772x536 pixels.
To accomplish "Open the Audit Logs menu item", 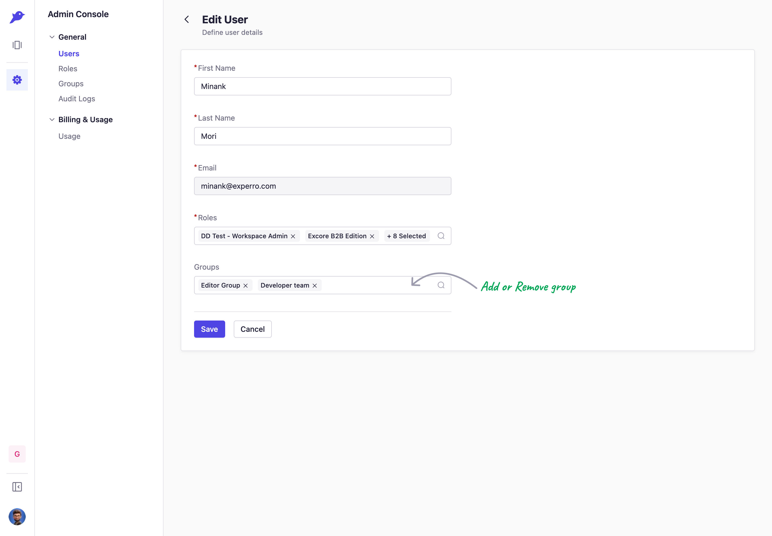I will [77, 99].
